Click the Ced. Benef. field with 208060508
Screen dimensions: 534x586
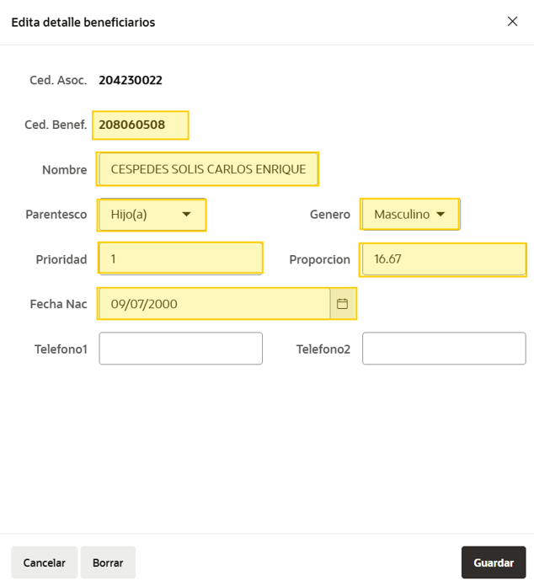[x=140, y=125]
